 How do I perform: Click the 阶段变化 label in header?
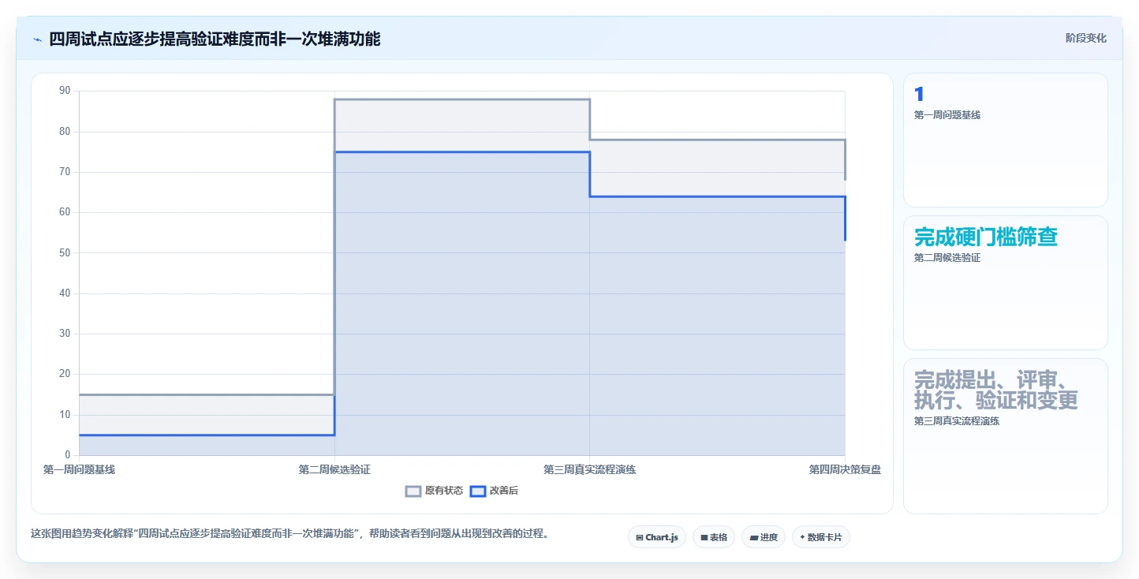(x=1085, y=38)
